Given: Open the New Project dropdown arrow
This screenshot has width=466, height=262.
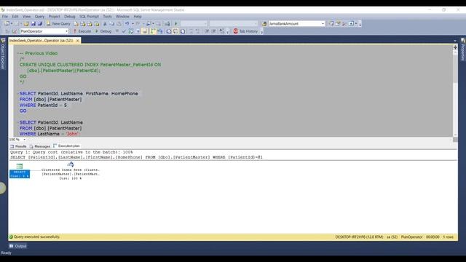Looking at the screenshot, I should (12, 24).
